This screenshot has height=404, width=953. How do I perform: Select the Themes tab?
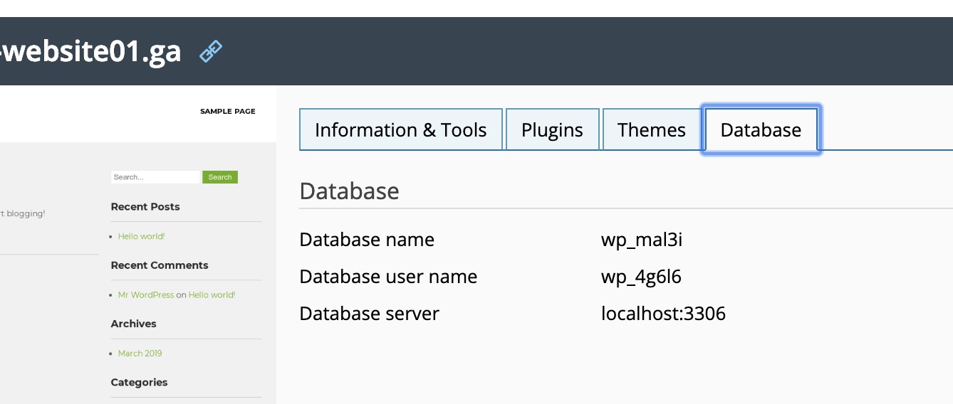click(651, 129)
